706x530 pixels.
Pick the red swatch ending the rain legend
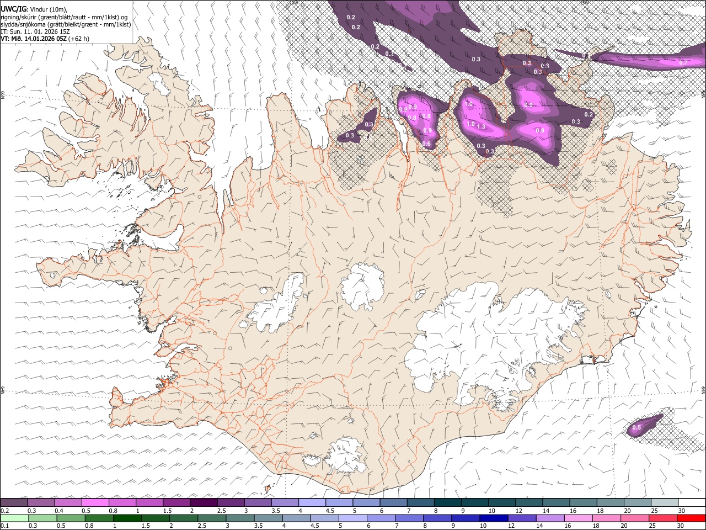click(692, 518)
